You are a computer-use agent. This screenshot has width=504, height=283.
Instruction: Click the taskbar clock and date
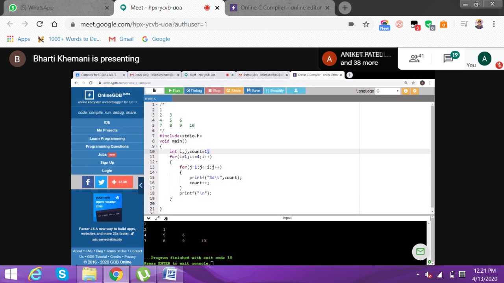[485, 274]
